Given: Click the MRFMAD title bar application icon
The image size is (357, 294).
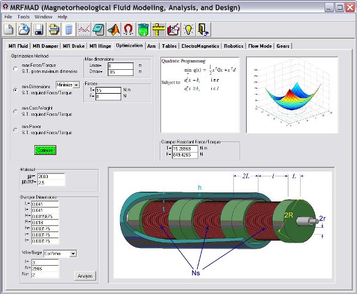Looking at the screenshot, I should click(x=6, y=7).
